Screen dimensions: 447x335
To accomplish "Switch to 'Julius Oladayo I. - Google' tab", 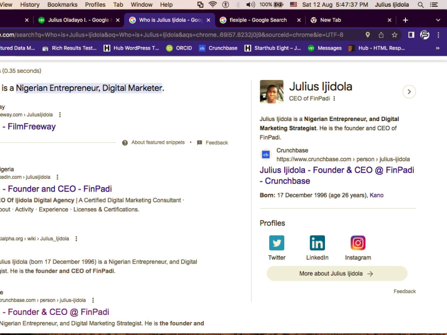I will click(78, 20).
